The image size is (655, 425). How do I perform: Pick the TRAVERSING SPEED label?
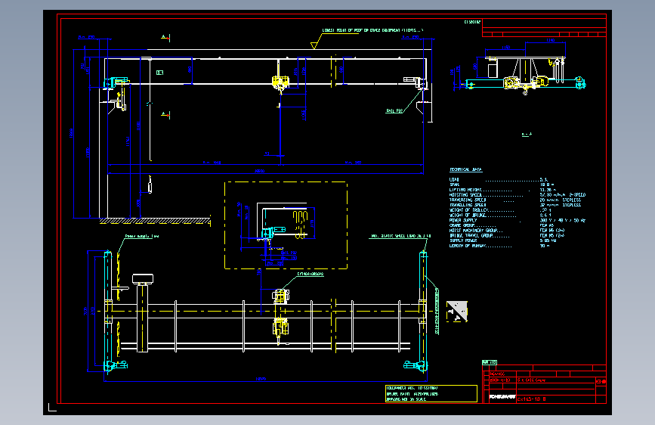(468, 200)
